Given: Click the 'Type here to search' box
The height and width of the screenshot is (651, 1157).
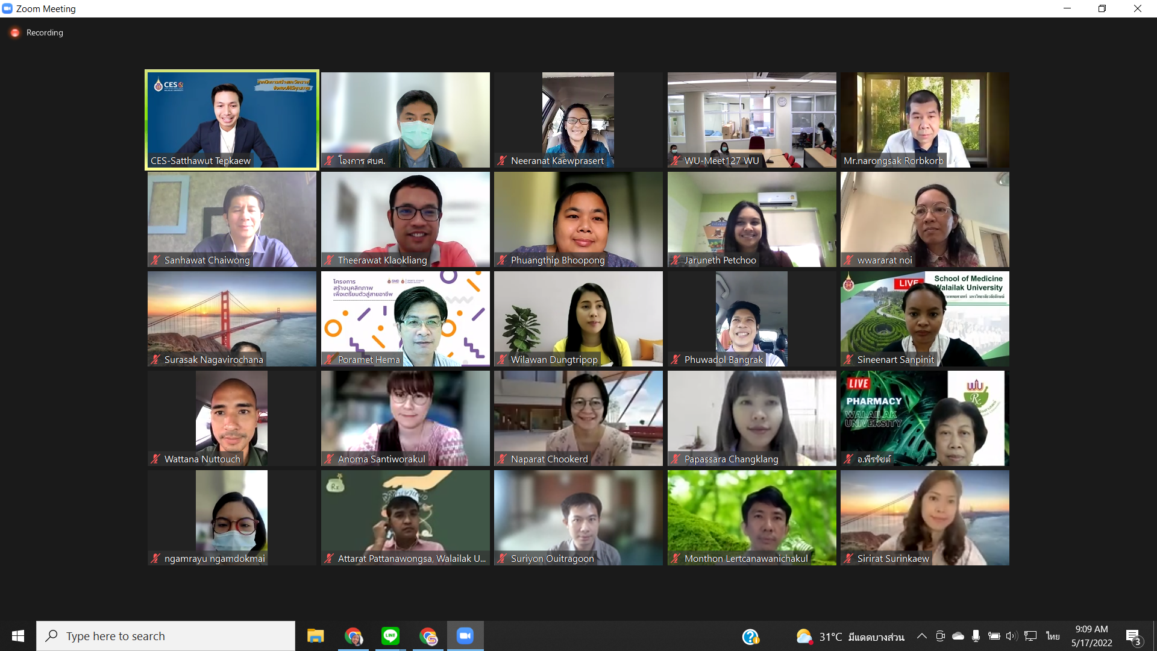Looking at the screenshot, I should 166,636.
